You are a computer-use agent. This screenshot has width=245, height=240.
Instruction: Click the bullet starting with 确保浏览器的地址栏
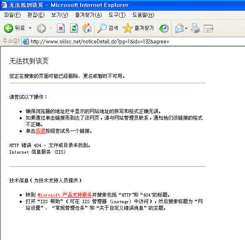click(93, 111)
